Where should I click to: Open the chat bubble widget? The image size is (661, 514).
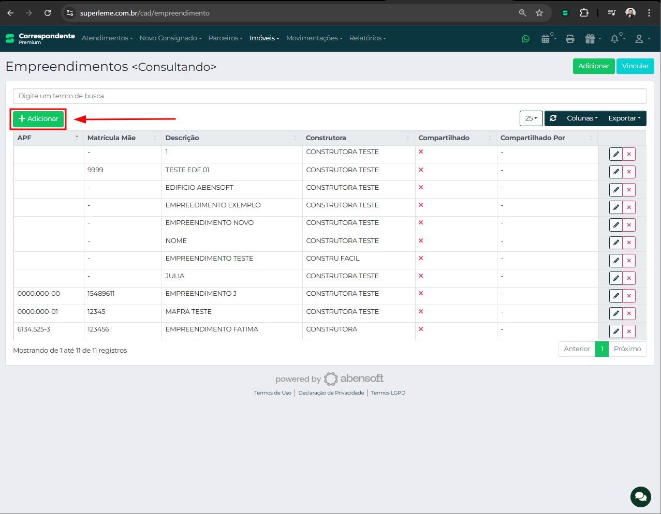640,496
